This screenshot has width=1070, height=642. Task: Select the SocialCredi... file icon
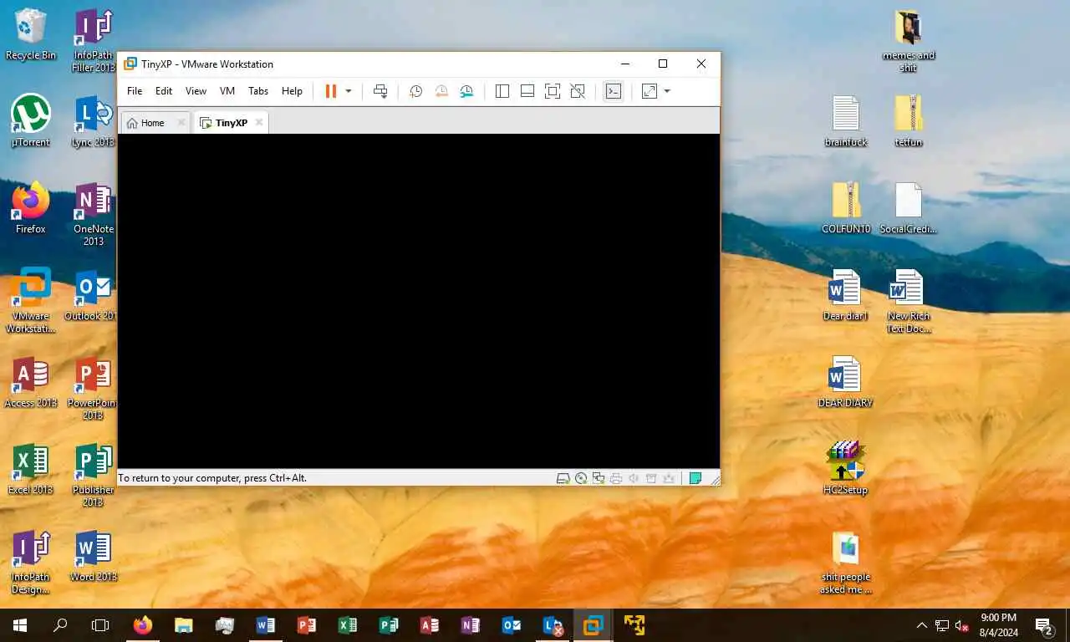(x=909, y=208)
